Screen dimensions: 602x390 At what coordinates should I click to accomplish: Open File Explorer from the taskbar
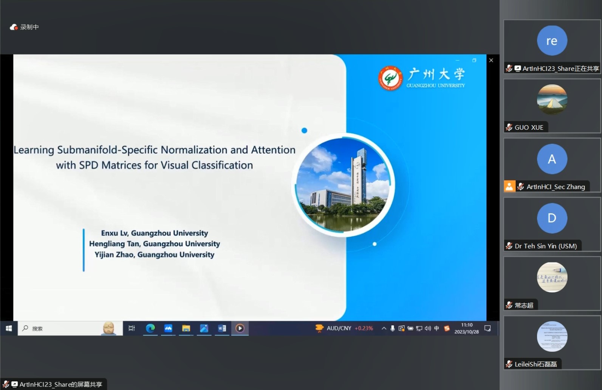coord(186,328)
